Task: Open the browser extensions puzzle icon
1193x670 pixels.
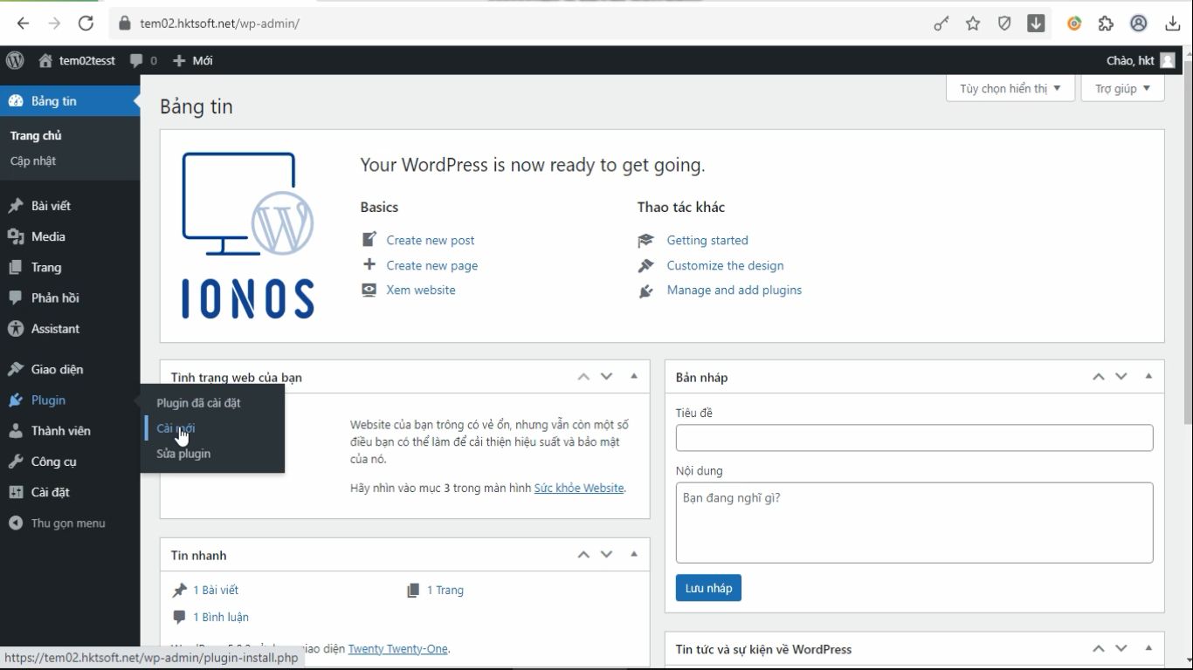Action: [1106, 24]
